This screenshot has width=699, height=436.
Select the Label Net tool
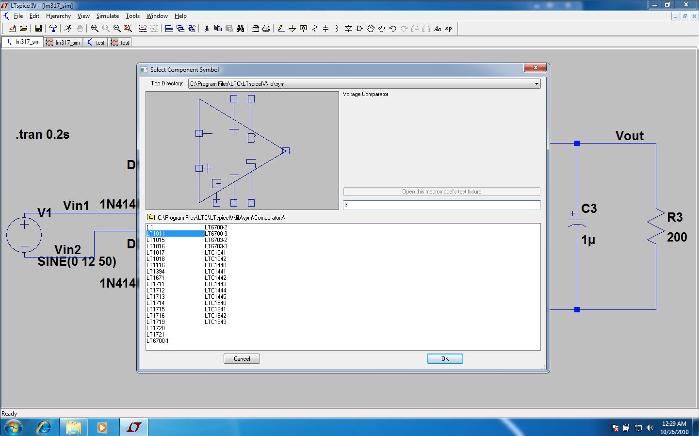(x=304, y=29)
